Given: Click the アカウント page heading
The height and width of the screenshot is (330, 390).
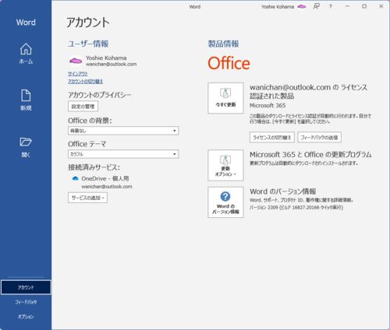Looking at the screenshot, I should click(x=88, y=23).
